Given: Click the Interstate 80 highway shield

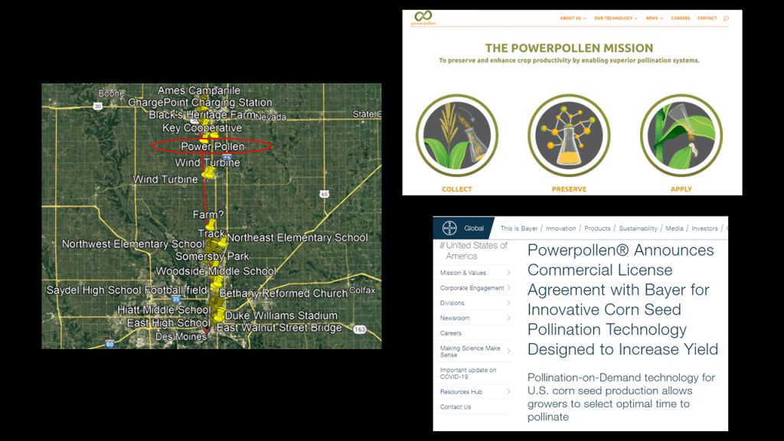Looking at the screenshot, I should tap(110, 344).
